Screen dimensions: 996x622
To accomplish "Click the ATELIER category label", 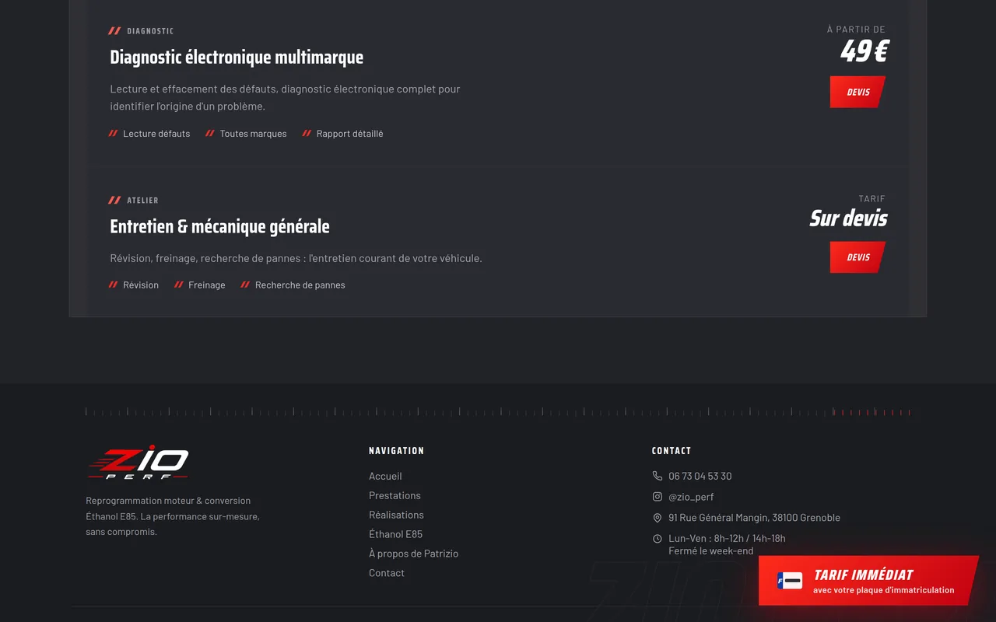I will point(142,201).
